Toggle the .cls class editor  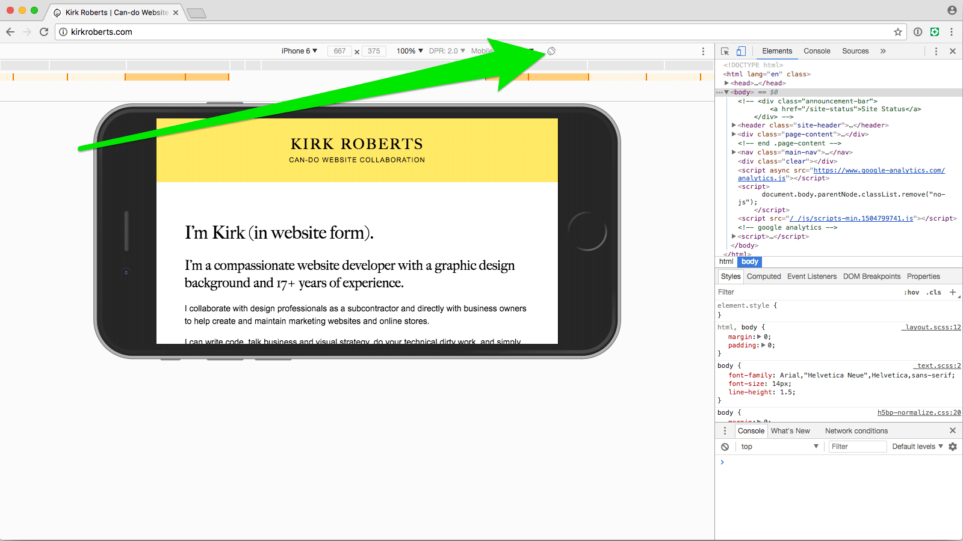(934, 292)
